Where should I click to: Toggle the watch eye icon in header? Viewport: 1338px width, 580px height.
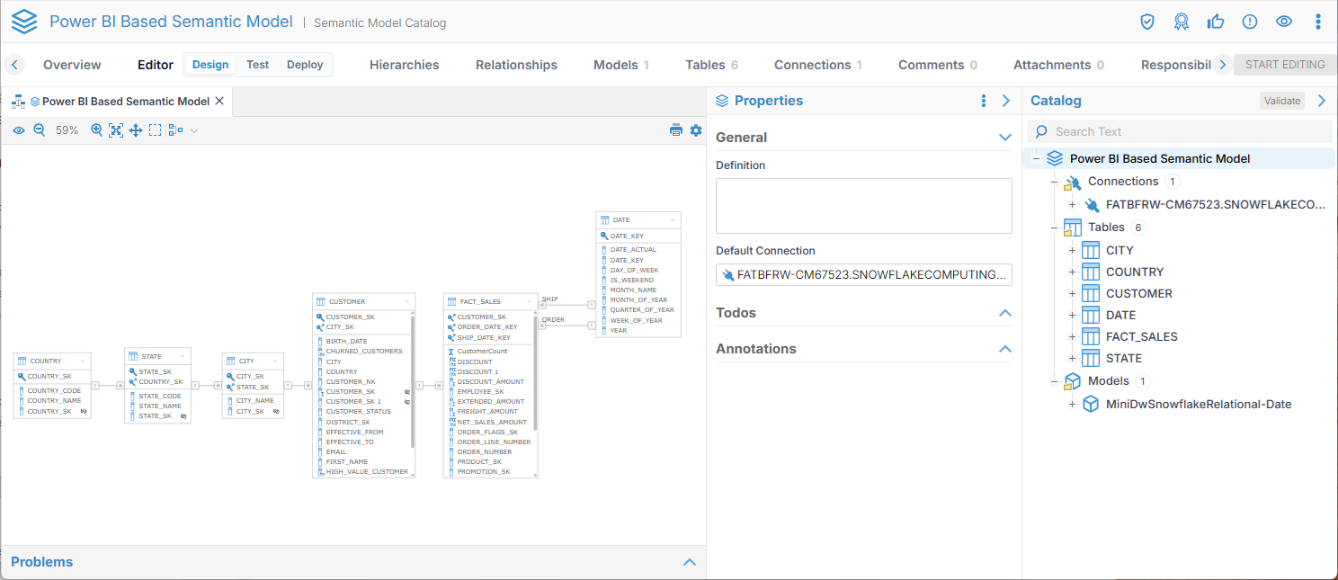[1284, 22]
